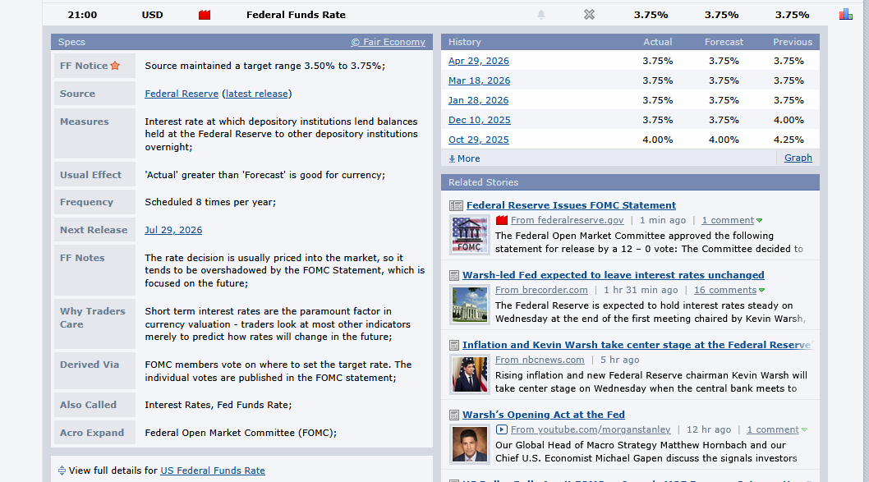Open the Oct 29, 2025 history entry

coord(479,140)
